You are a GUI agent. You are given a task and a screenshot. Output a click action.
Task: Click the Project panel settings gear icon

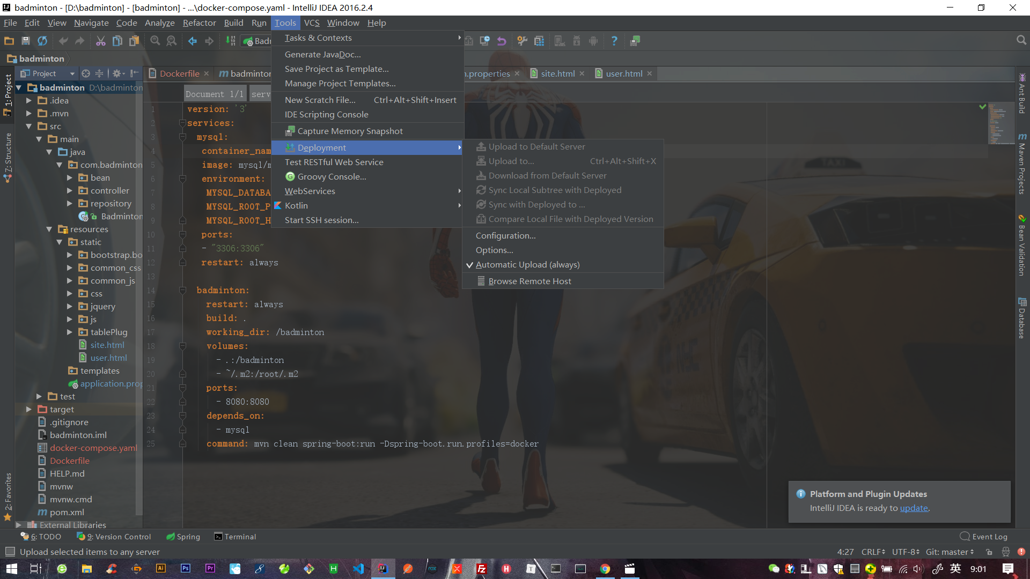(x=116, y=73)
